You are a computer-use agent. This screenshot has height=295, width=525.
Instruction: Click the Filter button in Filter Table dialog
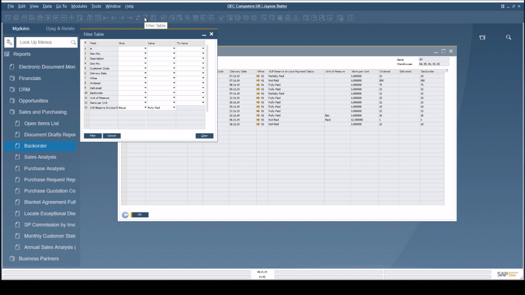point(92,136)
